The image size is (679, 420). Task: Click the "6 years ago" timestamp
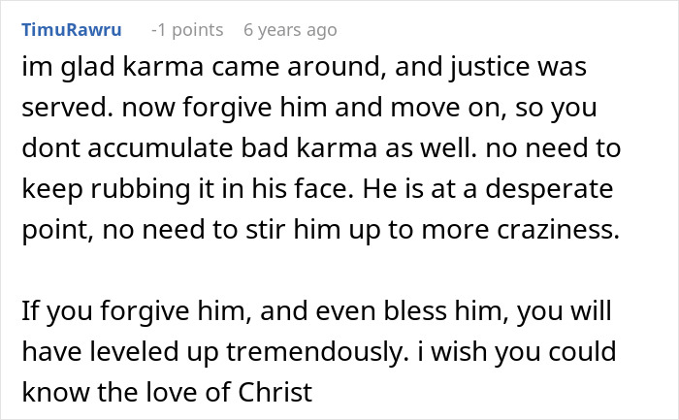(290, 30)
